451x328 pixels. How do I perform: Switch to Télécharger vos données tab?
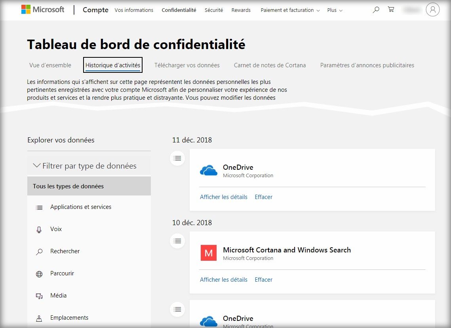coord(187,65)
